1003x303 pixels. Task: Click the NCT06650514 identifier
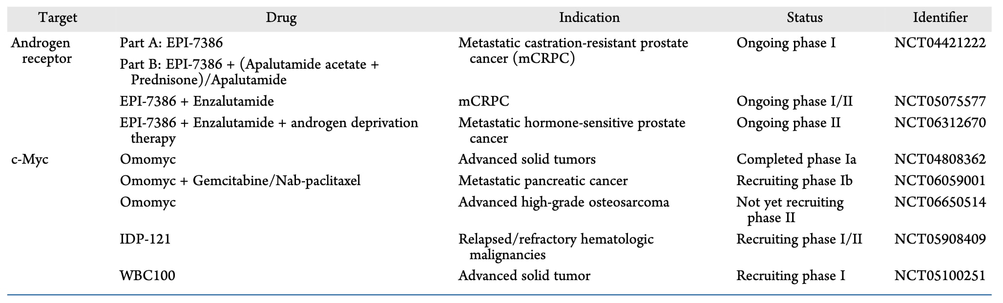[940, 202]
